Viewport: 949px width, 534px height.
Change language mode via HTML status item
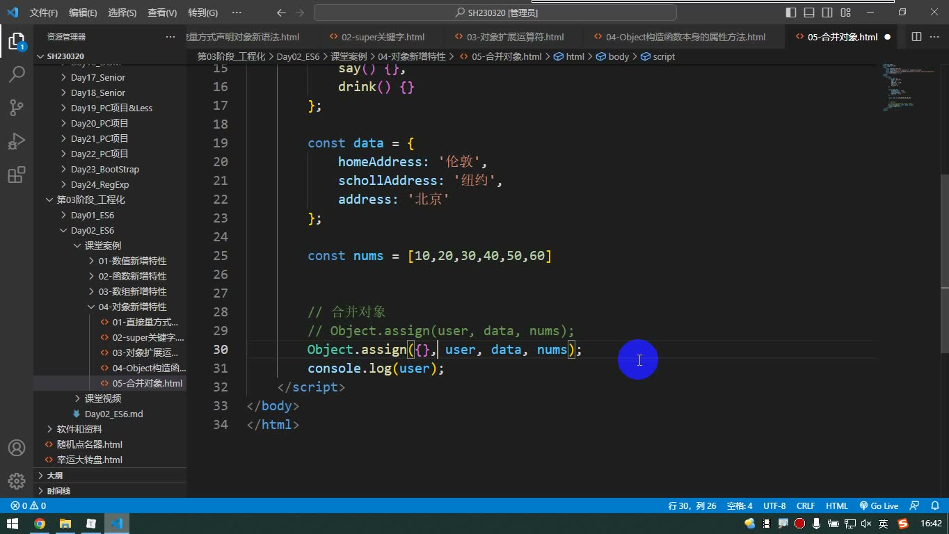[837, 506]
